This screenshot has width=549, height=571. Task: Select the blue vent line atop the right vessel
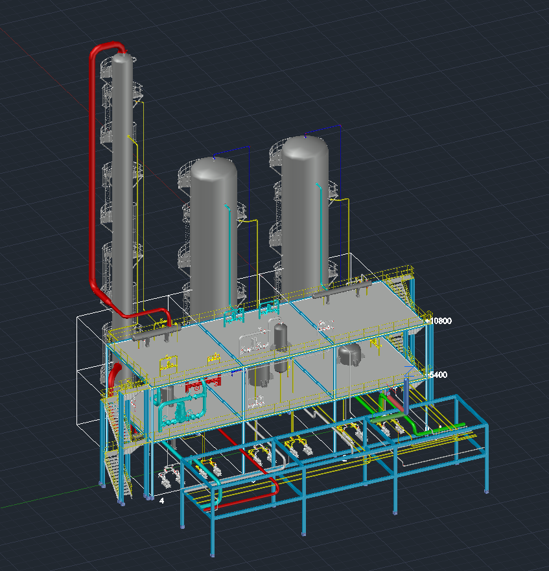pyautogui.click(x=323, y=132)
